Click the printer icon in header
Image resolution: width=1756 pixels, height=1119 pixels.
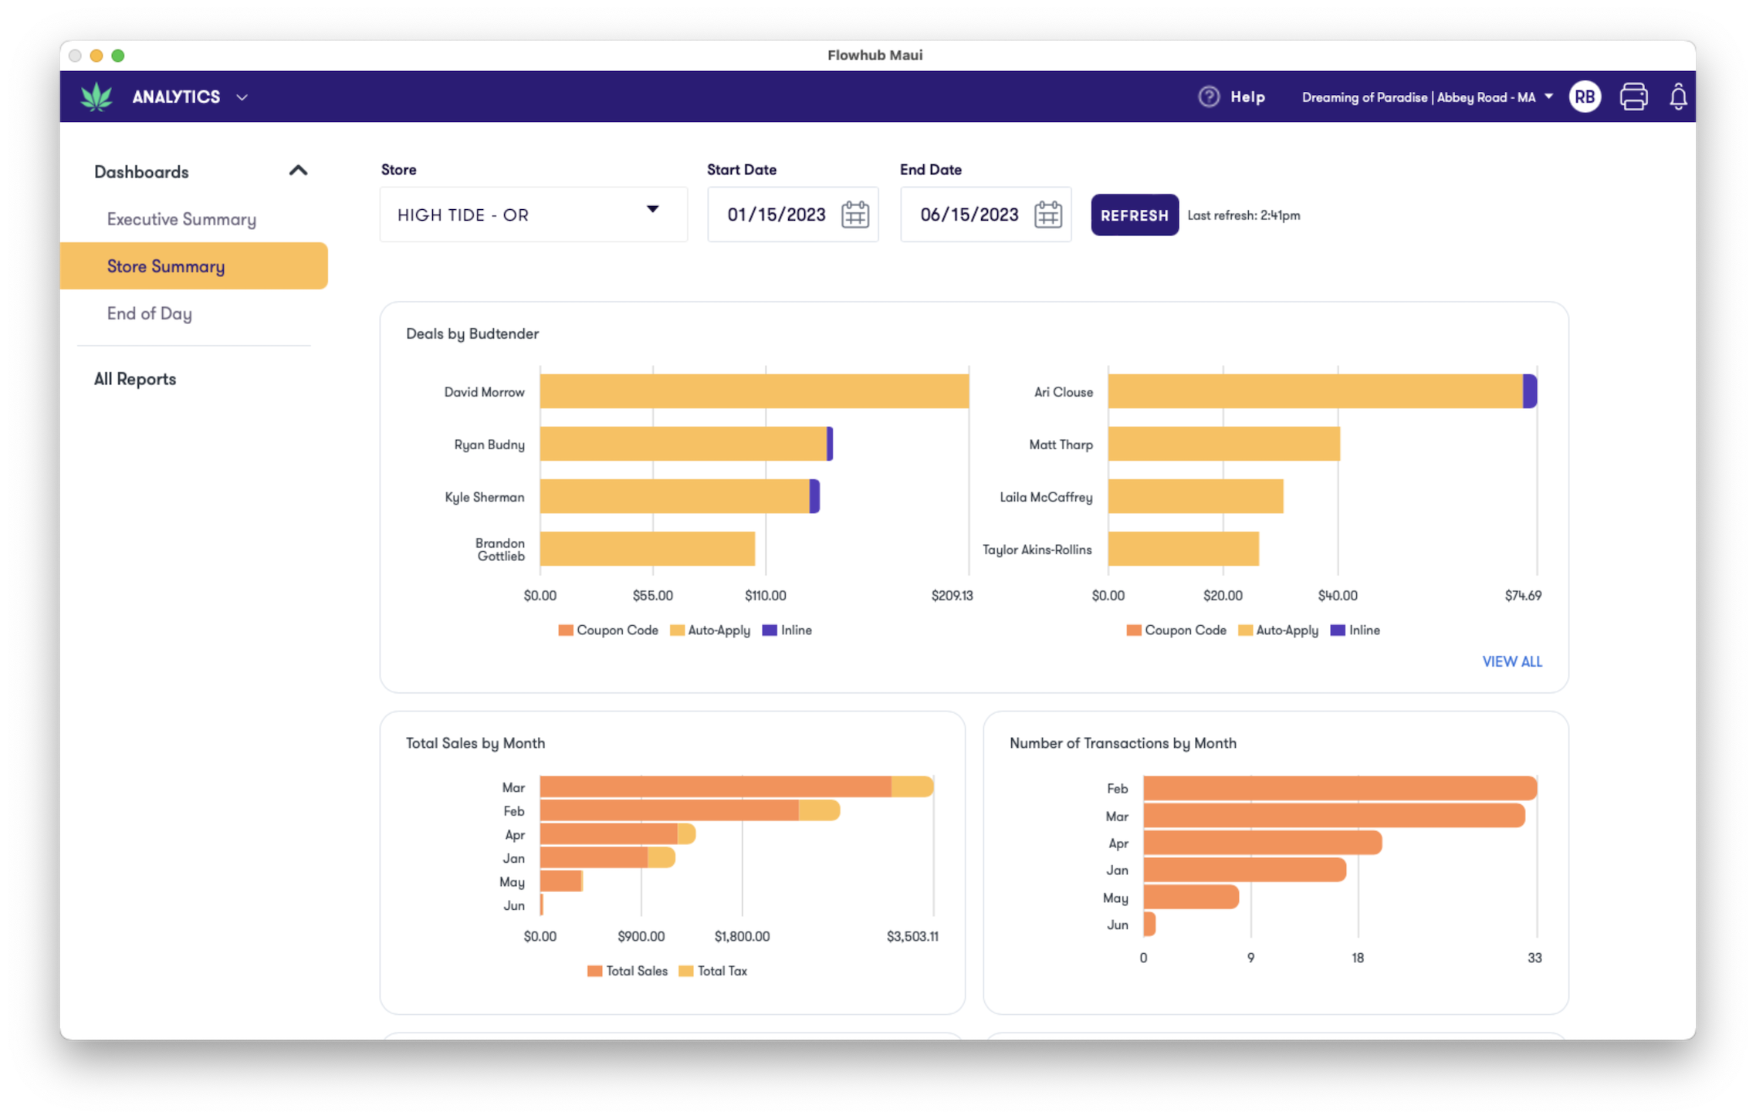(1633, 96)
